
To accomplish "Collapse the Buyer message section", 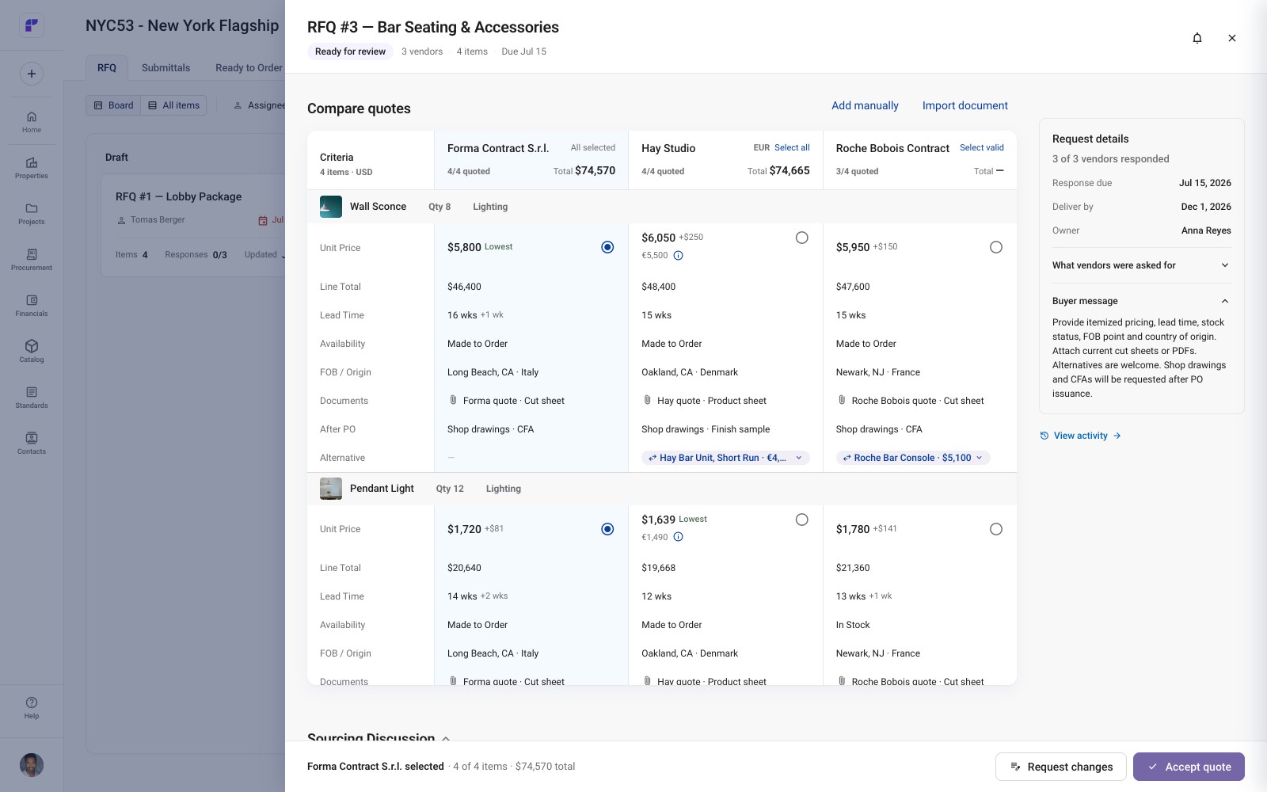I will [x=1141, y=301].
